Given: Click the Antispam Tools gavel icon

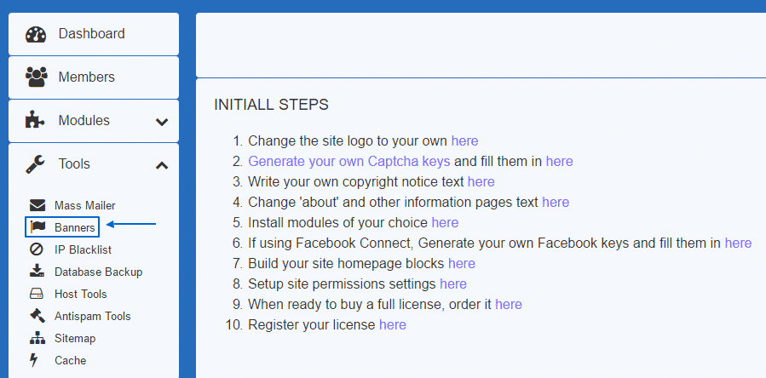Looking at the screenshot, I should [37, 316].
